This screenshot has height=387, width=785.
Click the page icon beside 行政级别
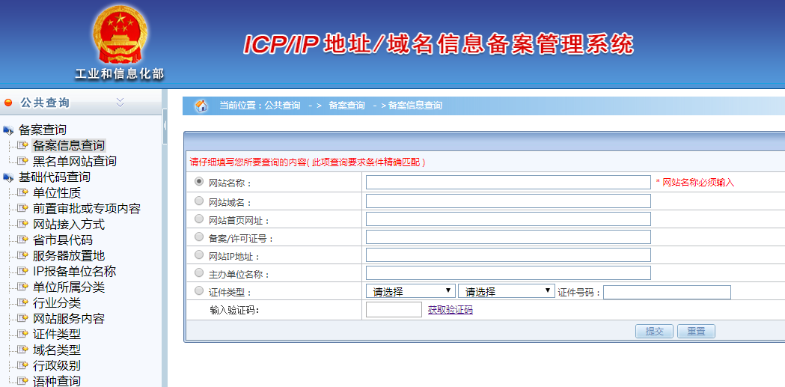click(22, 365)
